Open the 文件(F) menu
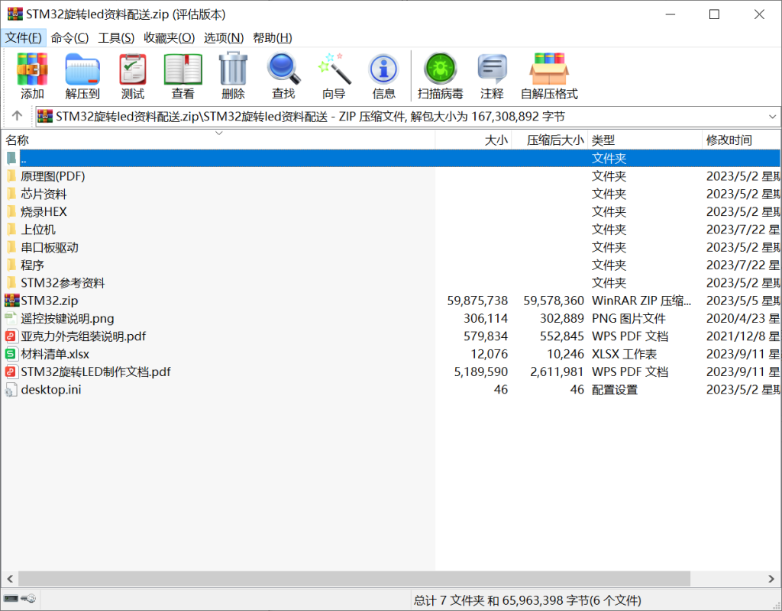This screenshot has width=782, height=611. point(24,38)
